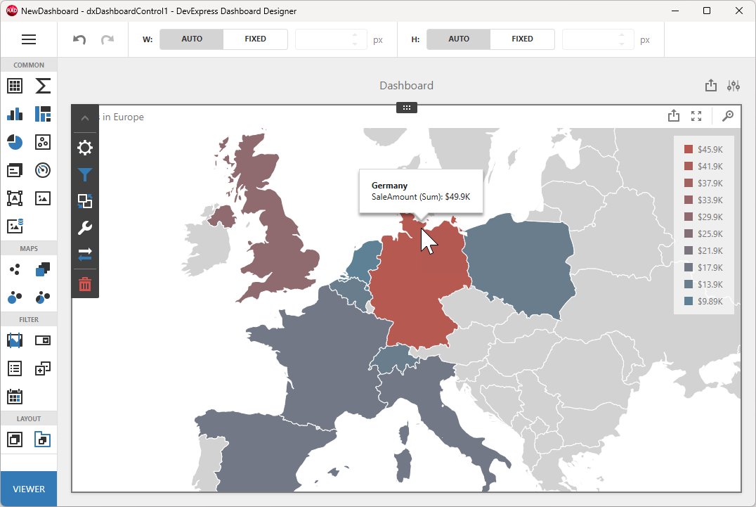Redo the last action
The image size is (756, 507).
click(x=107, y=39)
